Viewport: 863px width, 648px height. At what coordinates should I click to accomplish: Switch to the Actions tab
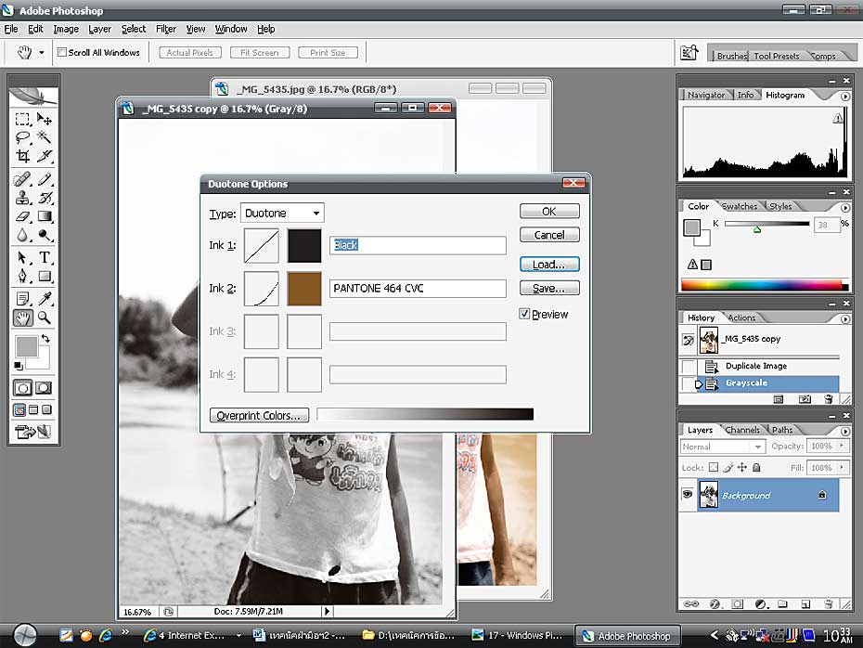pyautogui.click(x=741, y=318)
